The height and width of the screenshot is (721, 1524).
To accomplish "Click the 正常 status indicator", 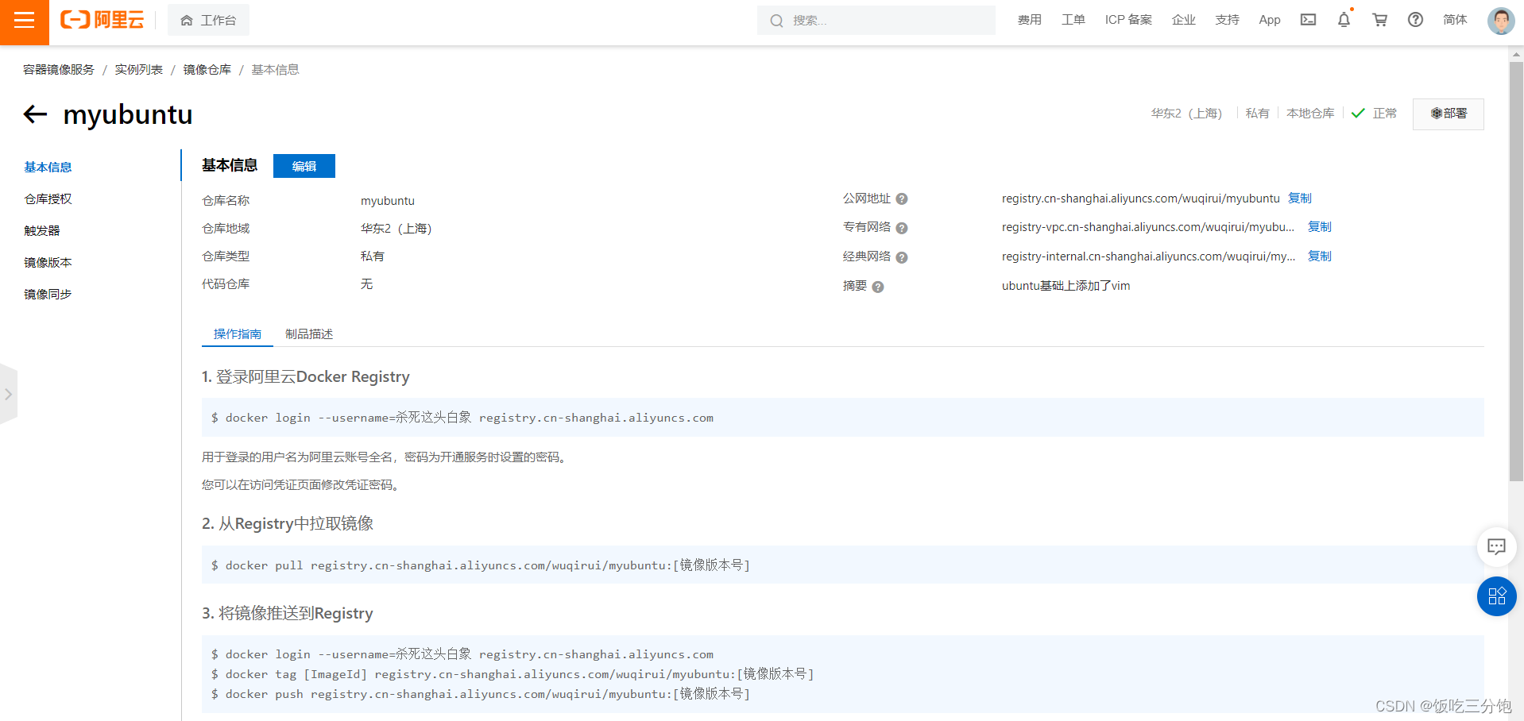I will 1374,114.
